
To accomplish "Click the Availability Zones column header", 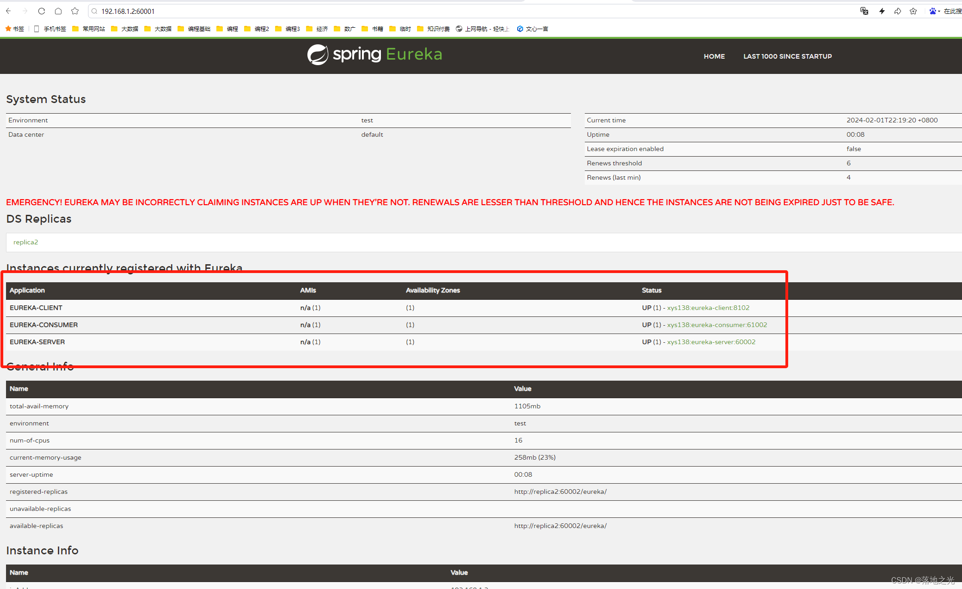I will click(433, 290).
